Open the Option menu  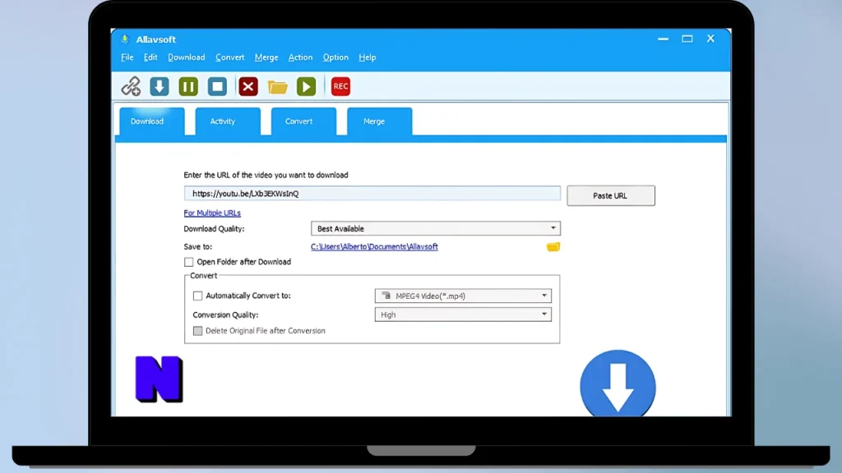(x=335, y=57)
